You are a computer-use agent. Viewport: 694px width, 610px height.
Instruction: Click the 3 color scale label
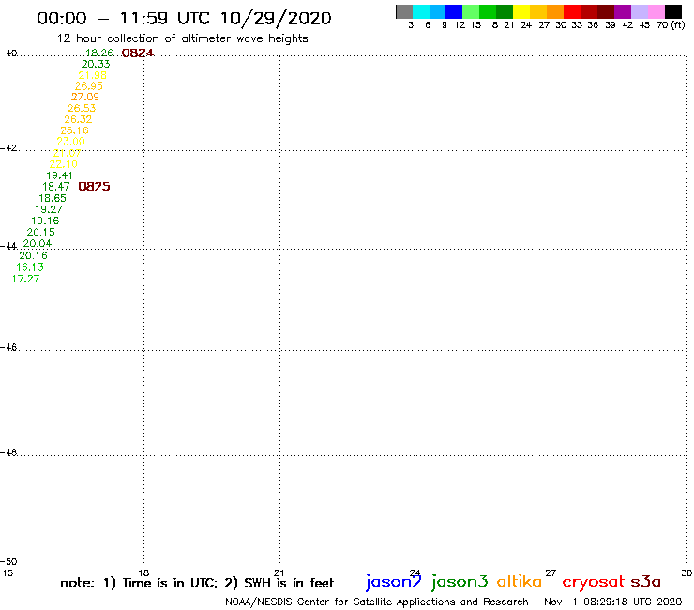coord(411,24)
